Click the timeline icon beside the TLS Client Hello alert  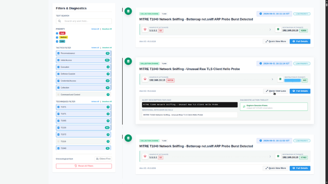click(128, 61)
